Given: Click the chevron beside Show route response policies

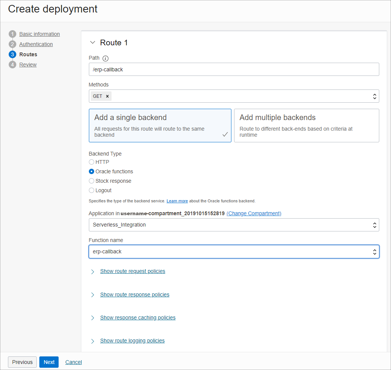Looking at the screenshot, I should click(x=93, y=294).
